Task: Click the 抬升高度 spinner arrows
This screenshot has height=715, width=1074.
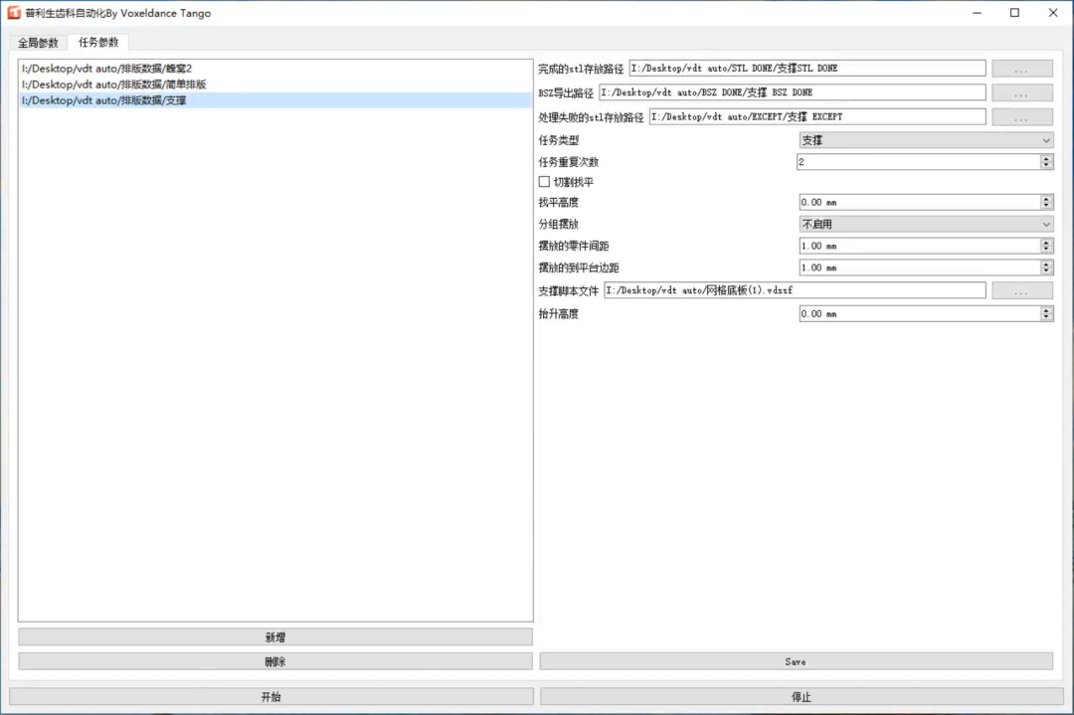Action: (x=1046, y=314)
